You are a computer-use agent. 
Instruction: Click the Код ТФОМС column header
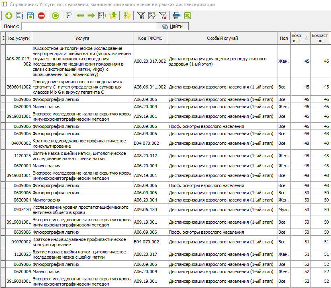(x=150, y=38)
